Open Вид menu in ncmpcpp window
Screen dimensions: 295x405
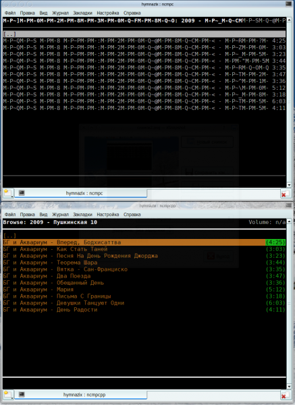pyautogui.click(x=43, y=215)
